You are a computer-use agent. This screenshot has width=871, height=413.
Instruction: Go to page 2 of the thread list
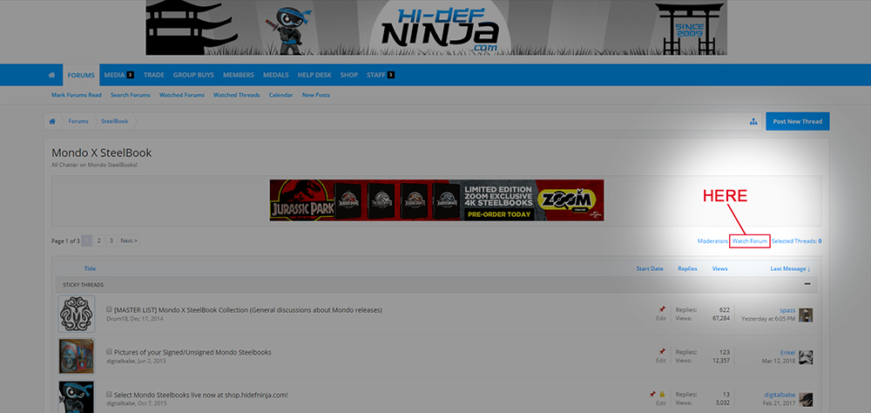[99, 240]
